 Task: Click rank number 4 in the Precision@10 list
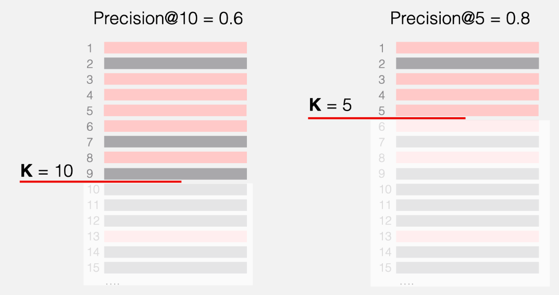point(90,95)
